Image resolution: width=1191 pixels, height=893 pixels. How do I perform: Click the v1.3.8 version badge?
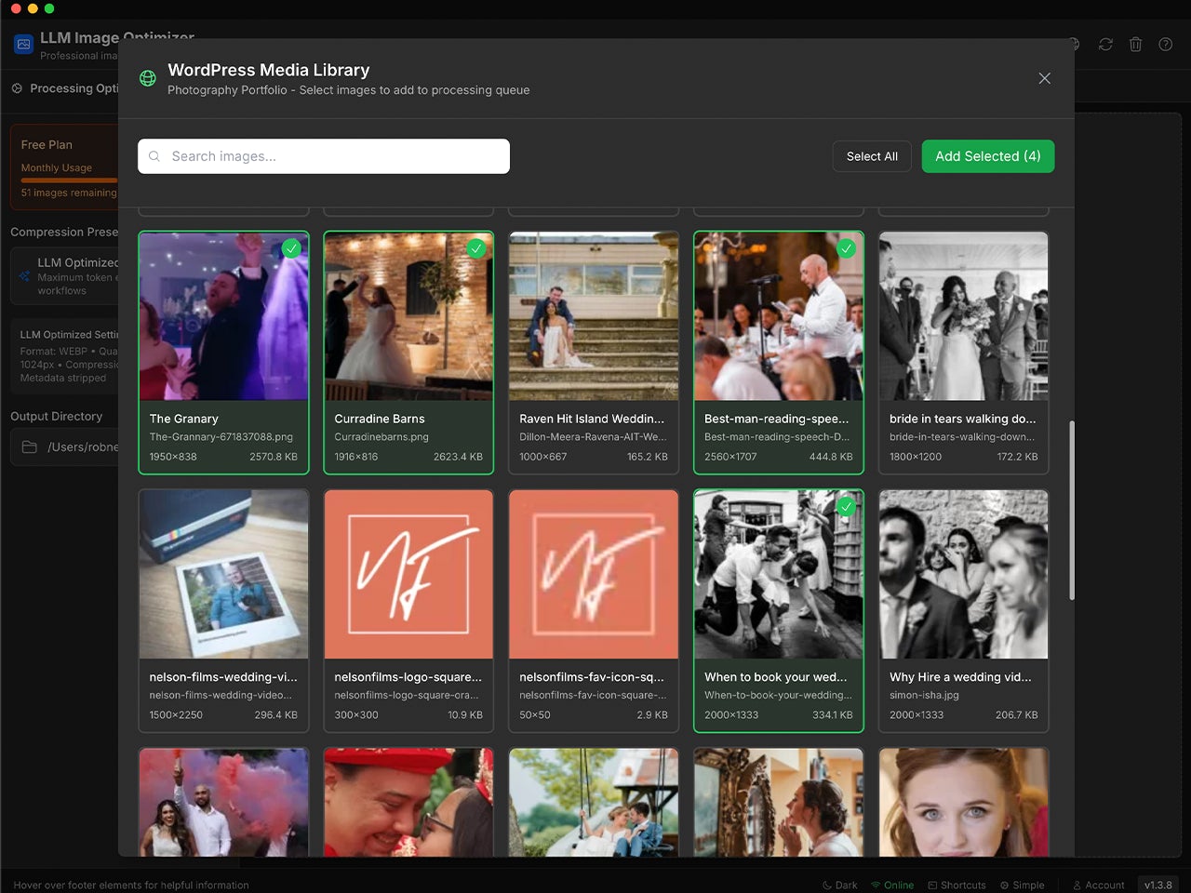point(1158,885)
